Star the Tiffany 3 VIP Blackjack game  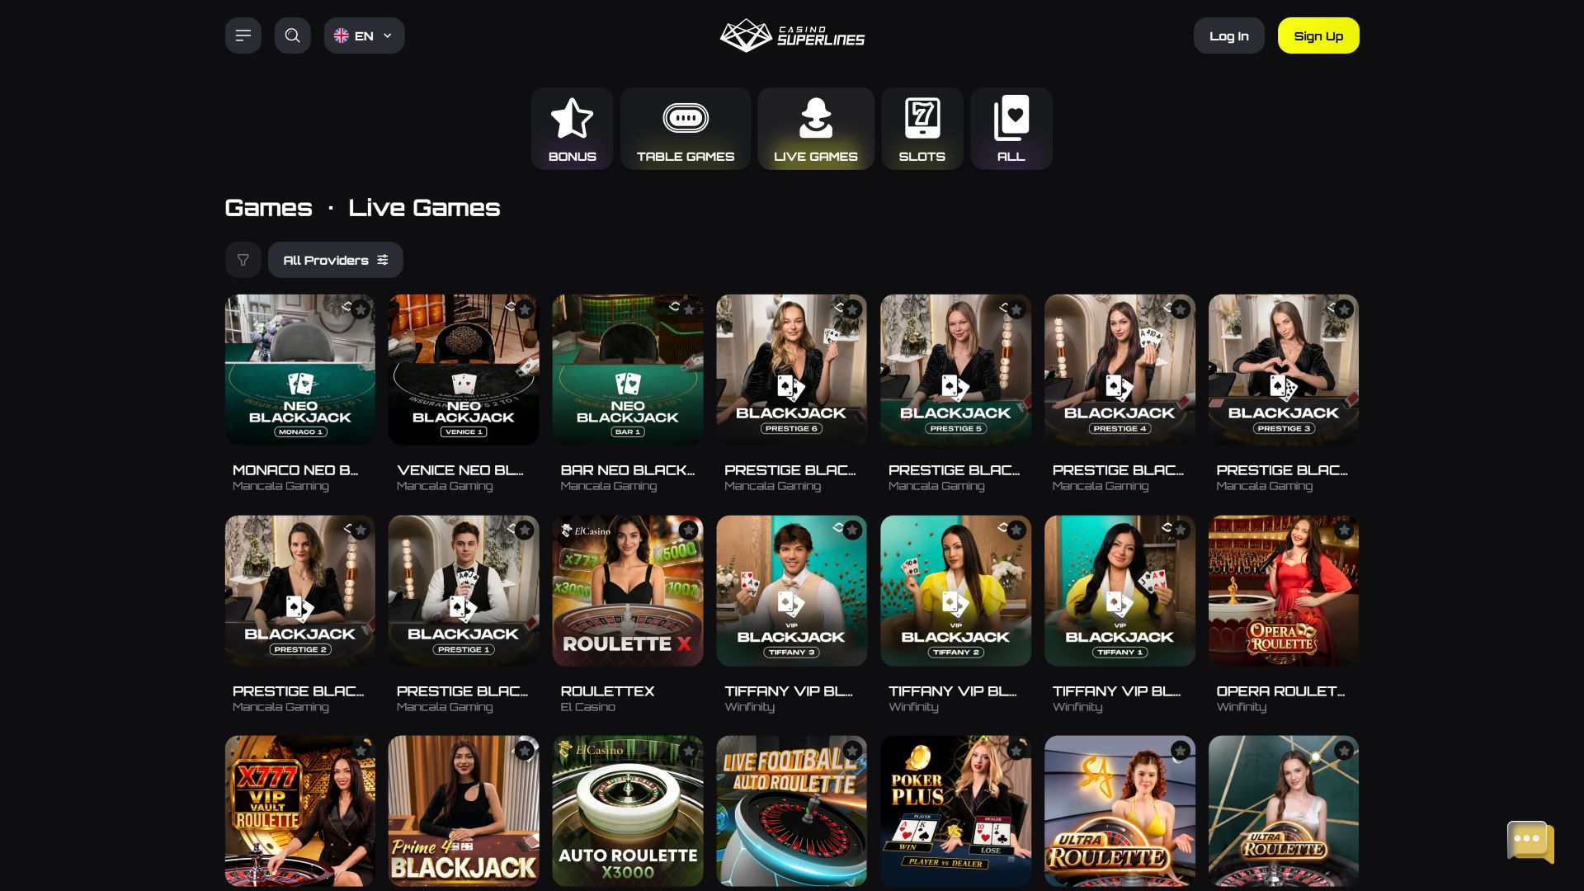(852, 530)
